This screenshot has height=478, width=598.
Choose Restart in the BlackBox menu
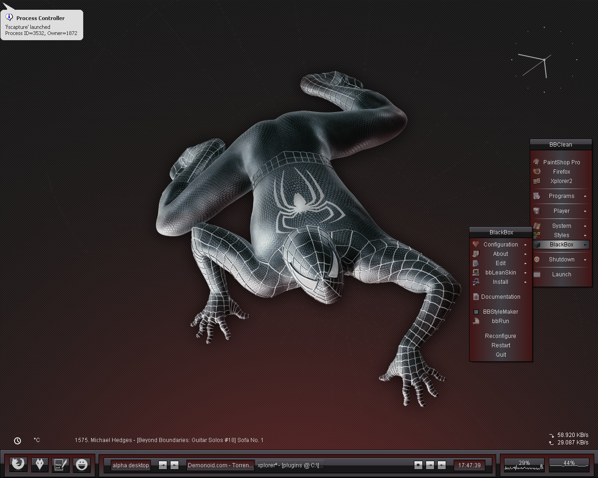click(500, 345)
